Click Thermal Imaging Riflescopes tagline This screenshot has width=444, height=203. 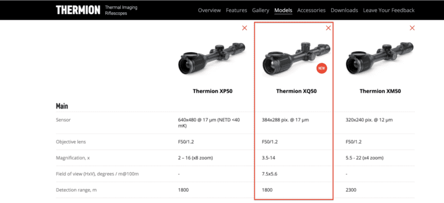pos(121,10)
